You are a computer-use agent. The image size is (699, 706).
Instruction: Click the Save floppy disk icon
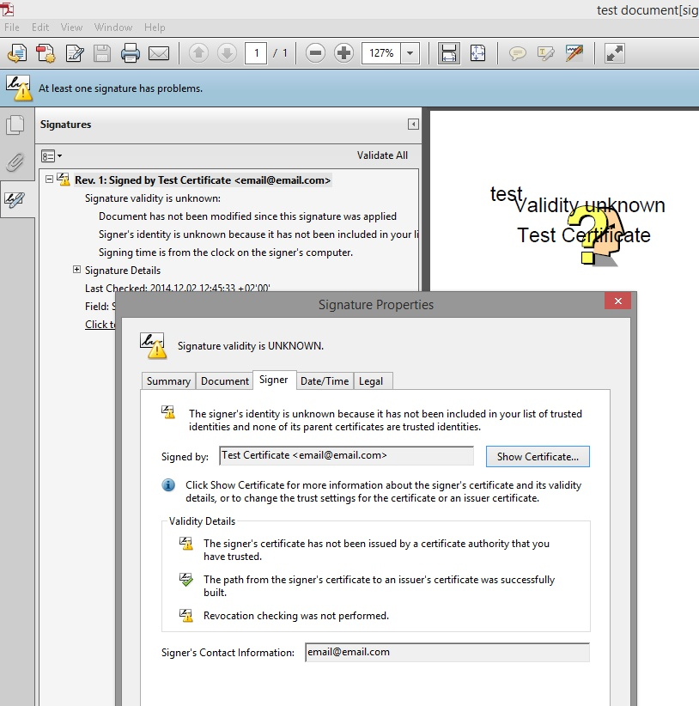pyautogui.click(x=102, y=53)
